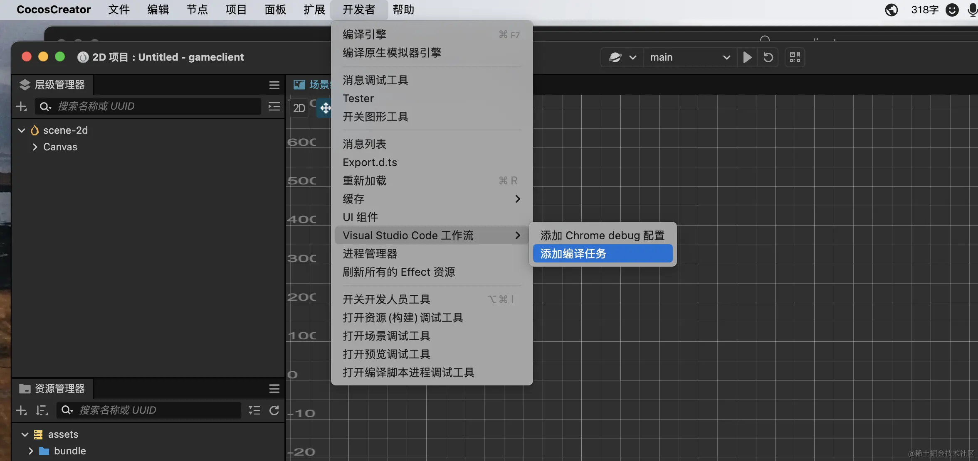
Task: Click the add node plus icon in 层级管理器
Action: point(21,106)
